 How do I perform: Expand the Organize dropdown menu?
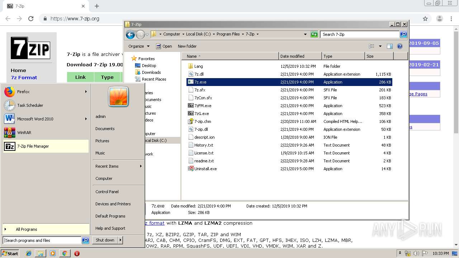click(x=139, y=46)
